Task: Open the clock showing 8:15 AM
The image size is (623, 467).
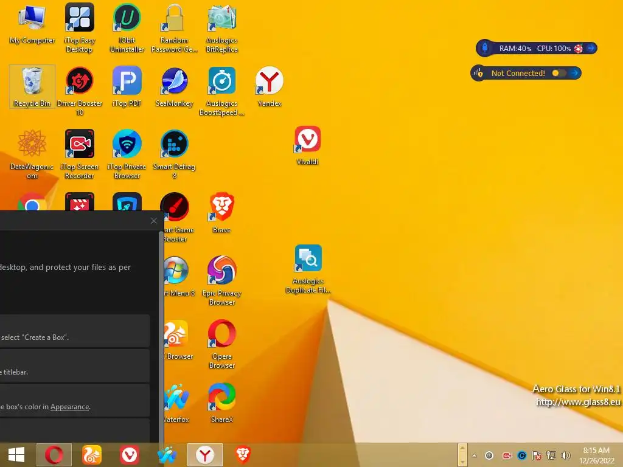Action: coord(596,455)
